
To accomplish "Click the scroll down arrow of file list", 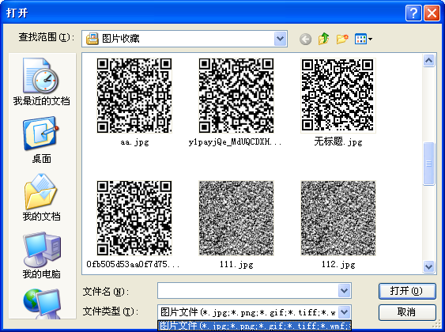I will 428,266.
